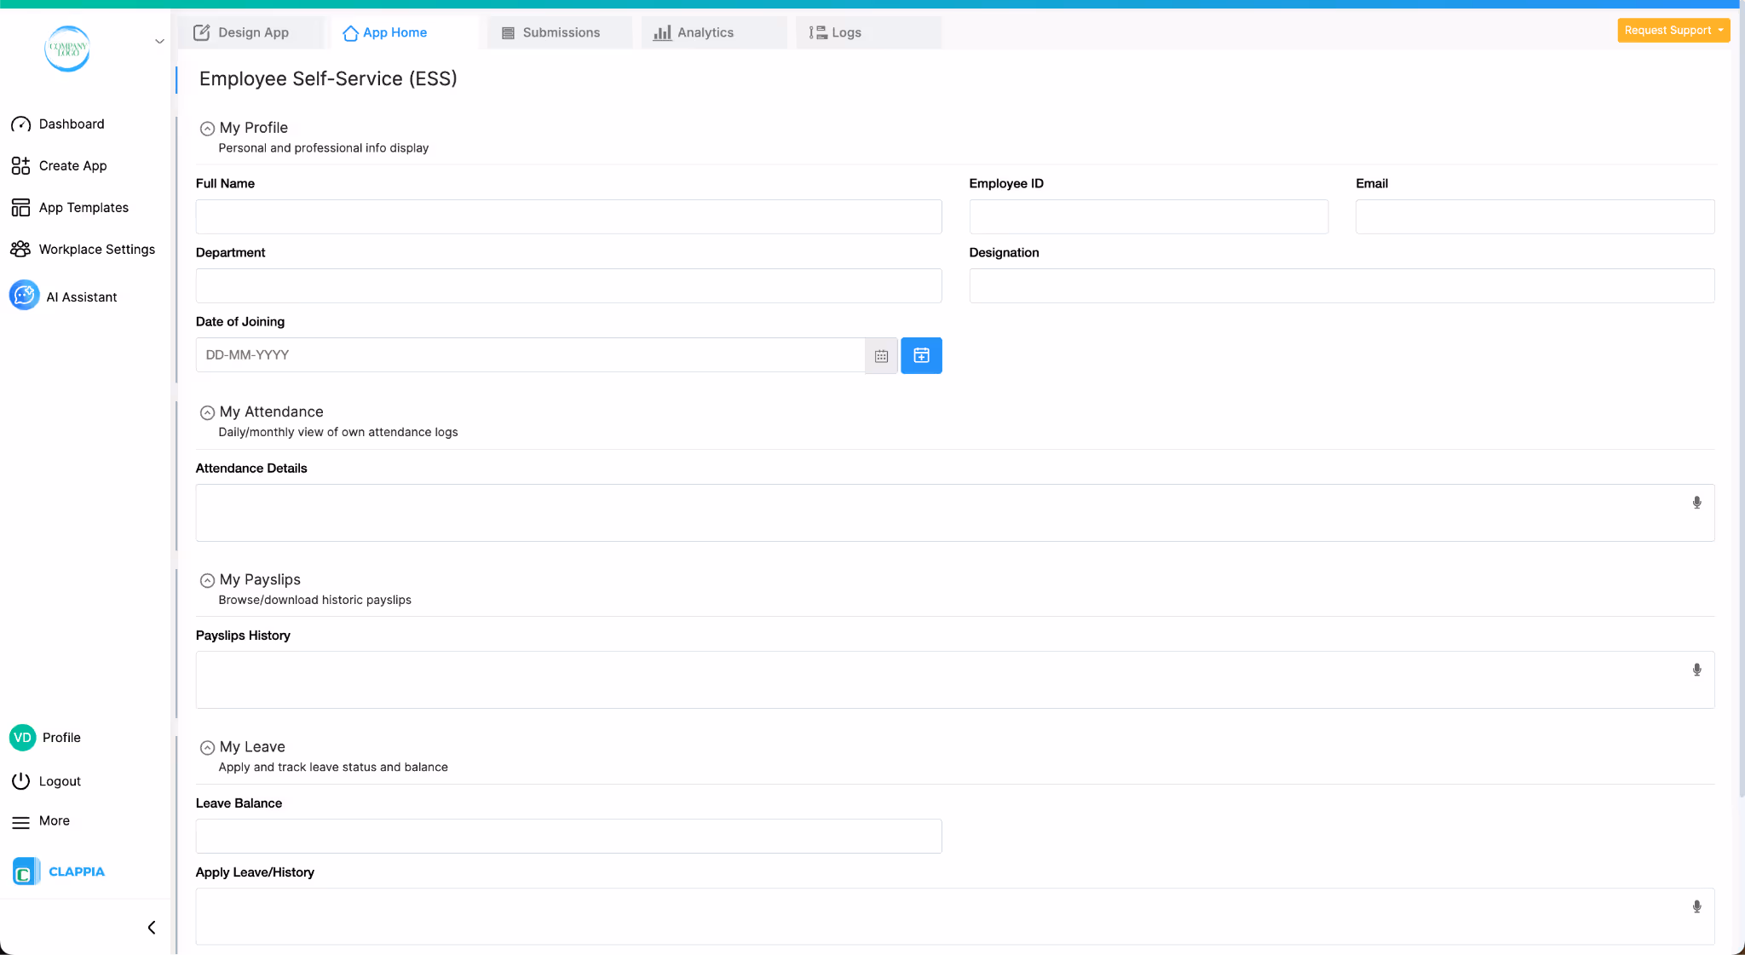Open App Templates in the sidebar

(x=83, y=207)
